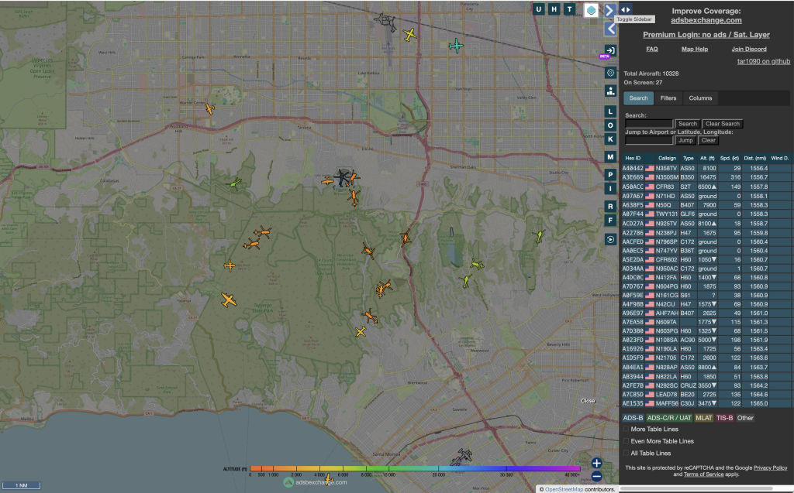Check the Even More Table Lines box

(x=627, y=441)
